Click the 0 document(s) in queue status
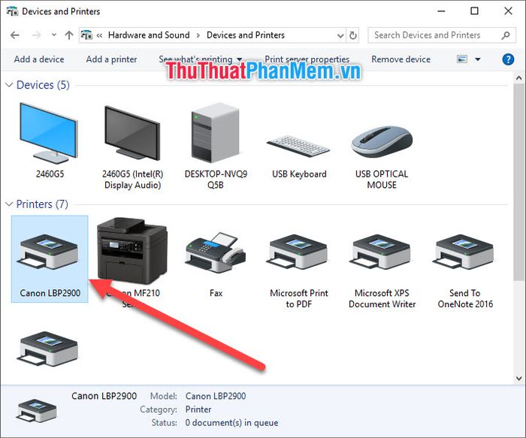Viewport: 526px width, 438px height. coord(231,423)
